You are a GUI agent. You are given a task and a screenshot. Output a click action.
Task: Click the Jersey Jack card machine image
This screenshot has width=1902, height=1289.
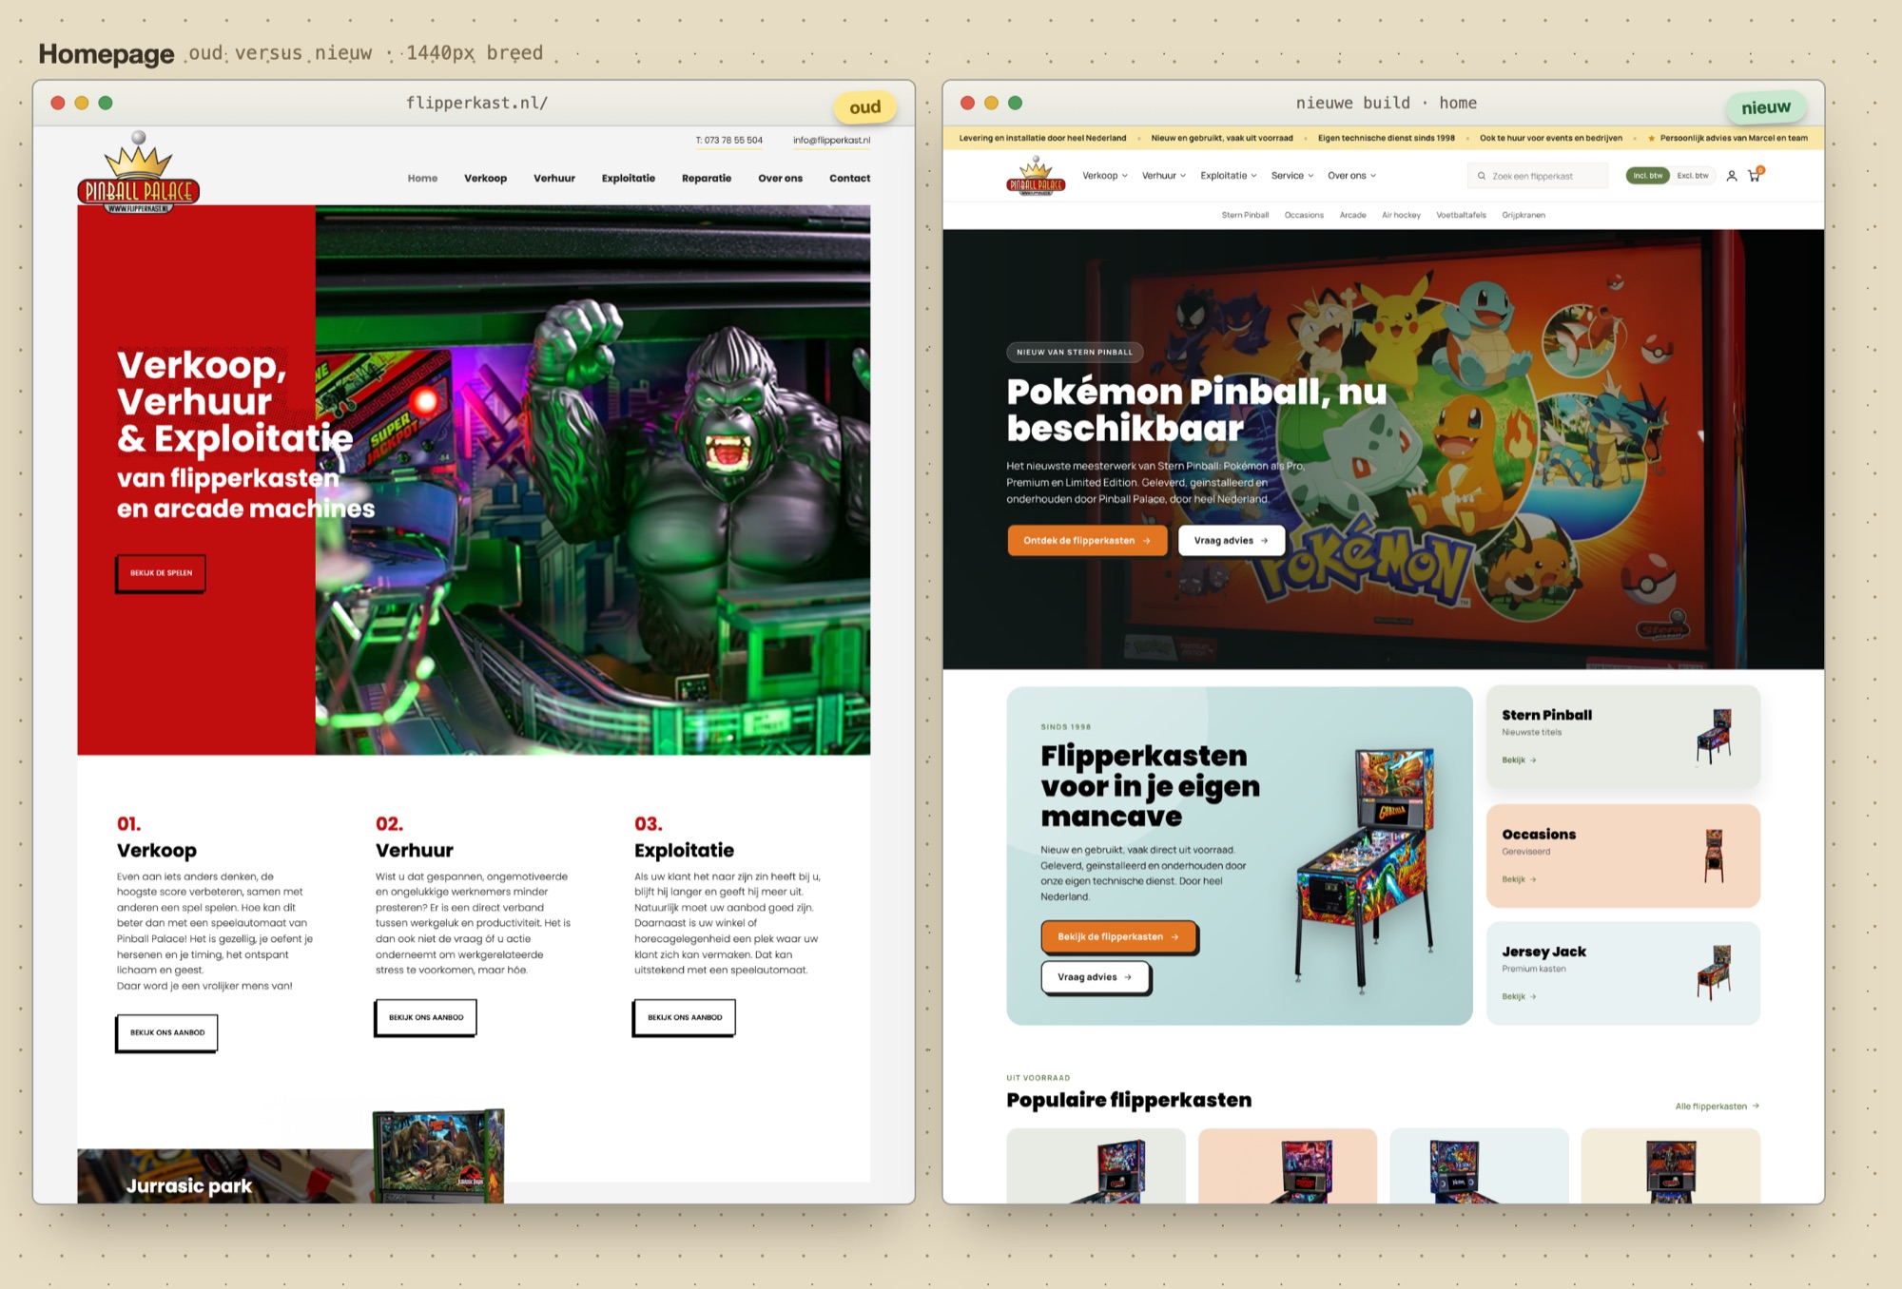[1714, 972]
